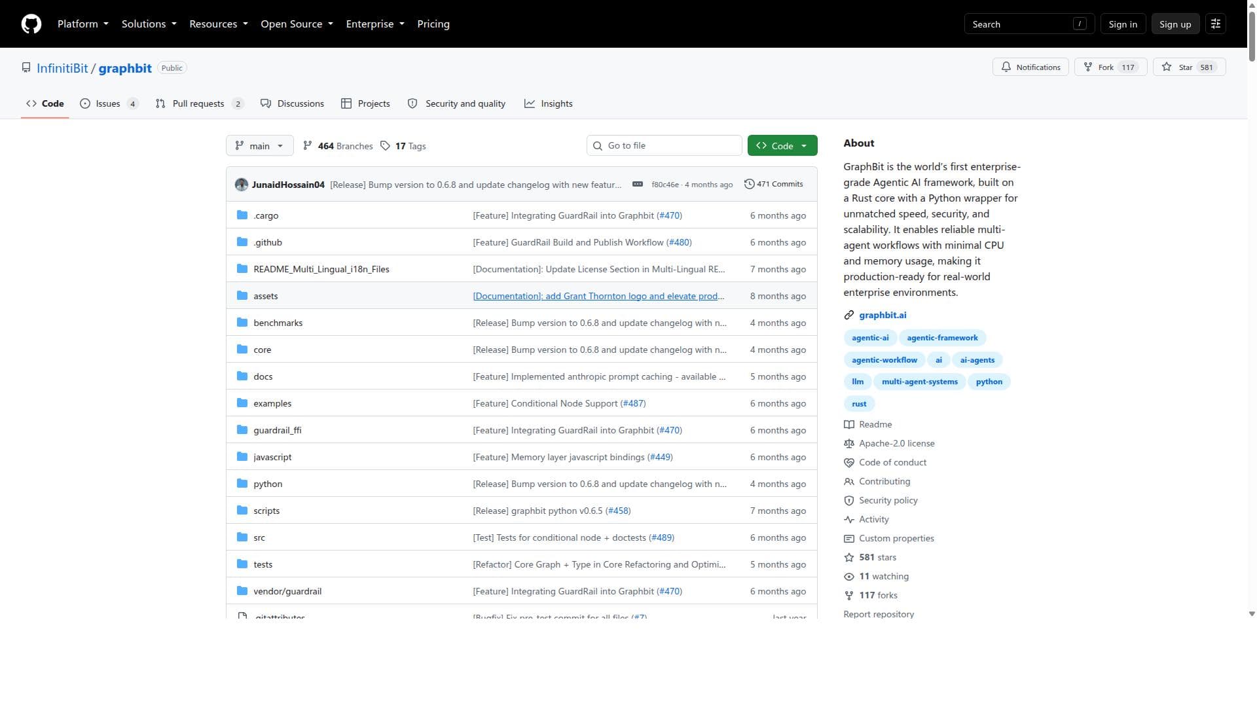
Task: Click the license scale icon
Action: click(x=849, y=444)
